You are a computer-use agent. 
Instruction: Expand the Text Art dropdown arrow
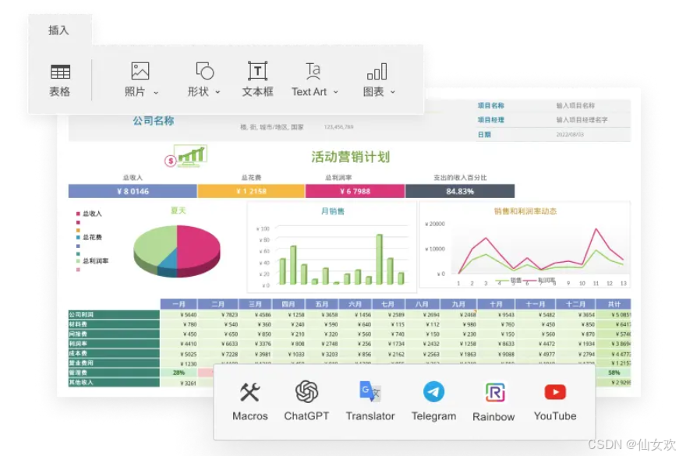coord(336,92)
